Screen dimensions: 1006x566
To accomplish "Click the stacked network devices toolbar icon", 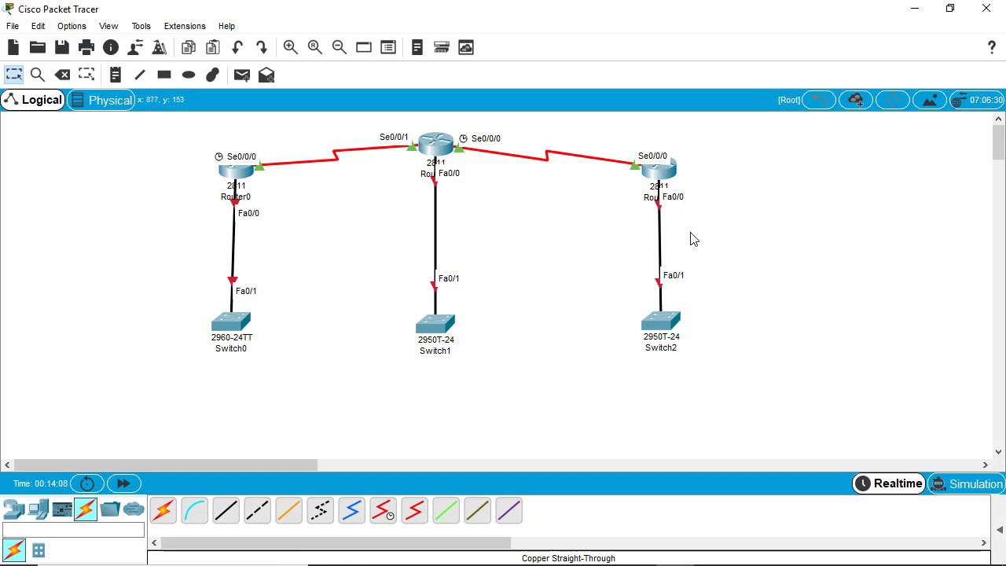I will [441, 48].
